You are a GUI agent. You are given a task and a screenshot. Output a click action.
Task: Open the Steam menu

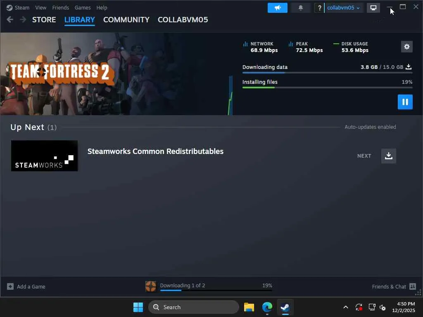tap(22, 7)
